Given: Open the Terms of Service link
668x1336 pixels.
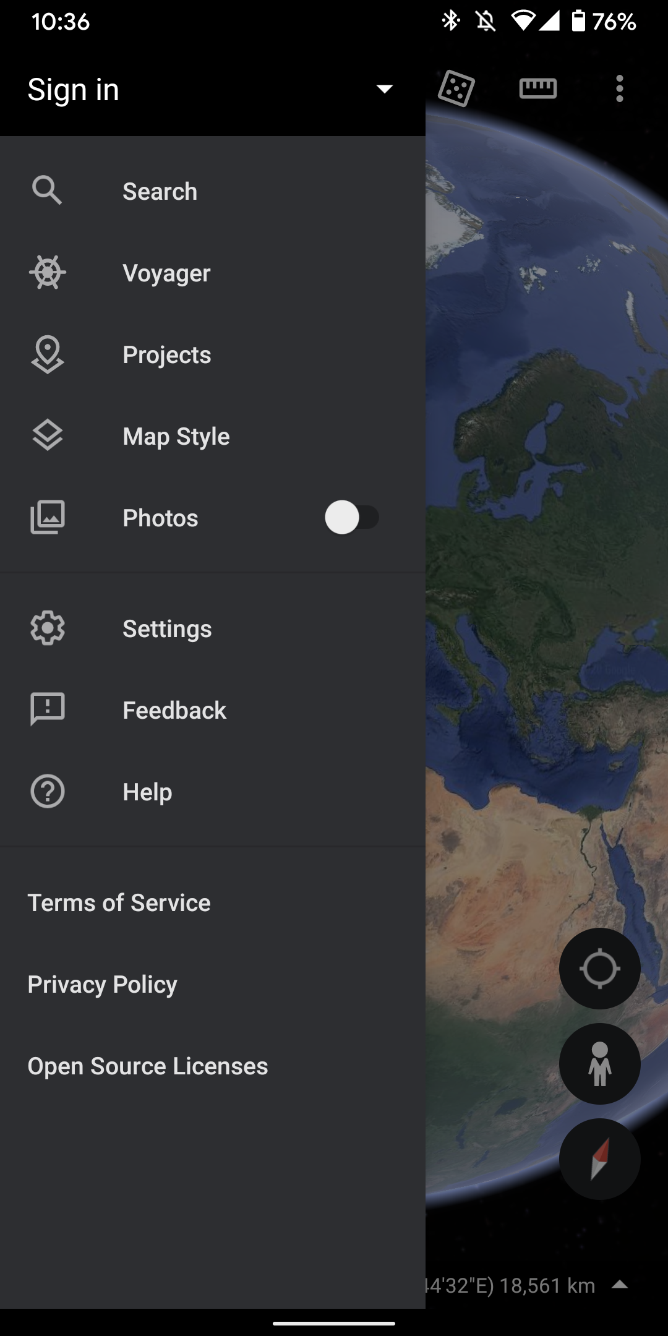Looking at the screenshot, I should [119, 903].
